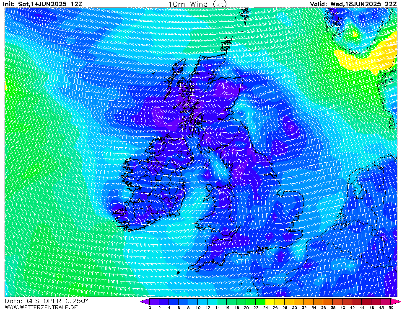
Task: Click the '26' label on the color scale
Action: tap(275, 307)
